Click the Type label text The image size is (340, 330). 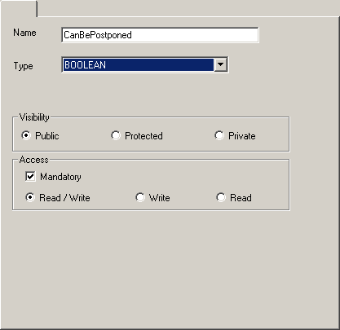coord(24,66)
